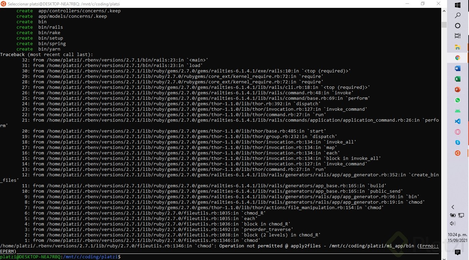Click the terminal scrollbar up arrow
The width and height of the screenshot is (469, 260).
[444, 11]
